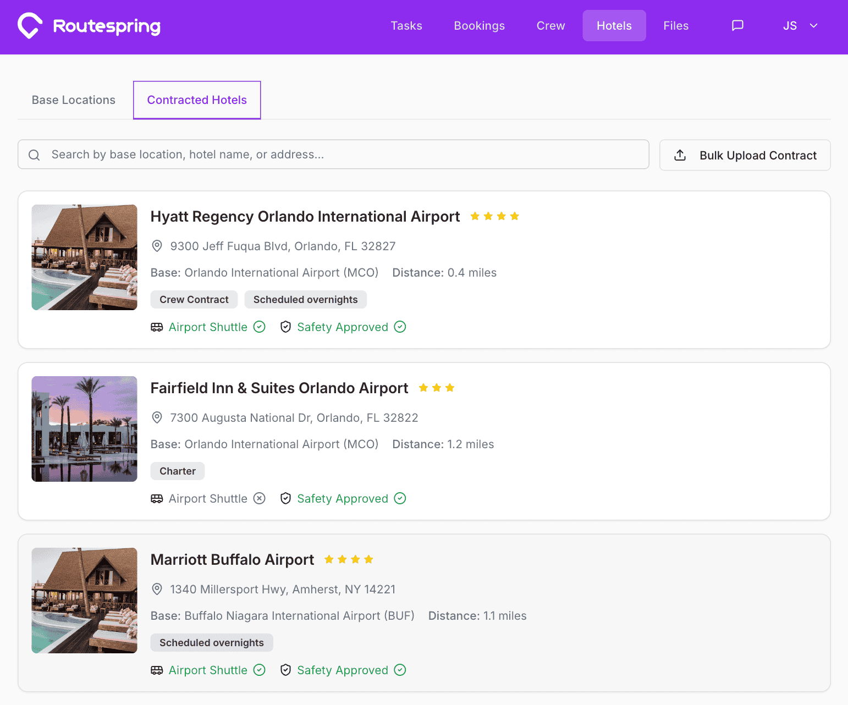Click the JS user avatar

pyautogui.click(x=790, y=25)
